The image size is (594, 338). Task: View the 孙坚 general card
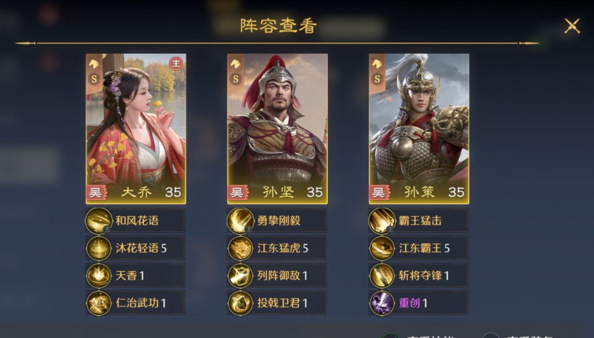pos(277,129)
